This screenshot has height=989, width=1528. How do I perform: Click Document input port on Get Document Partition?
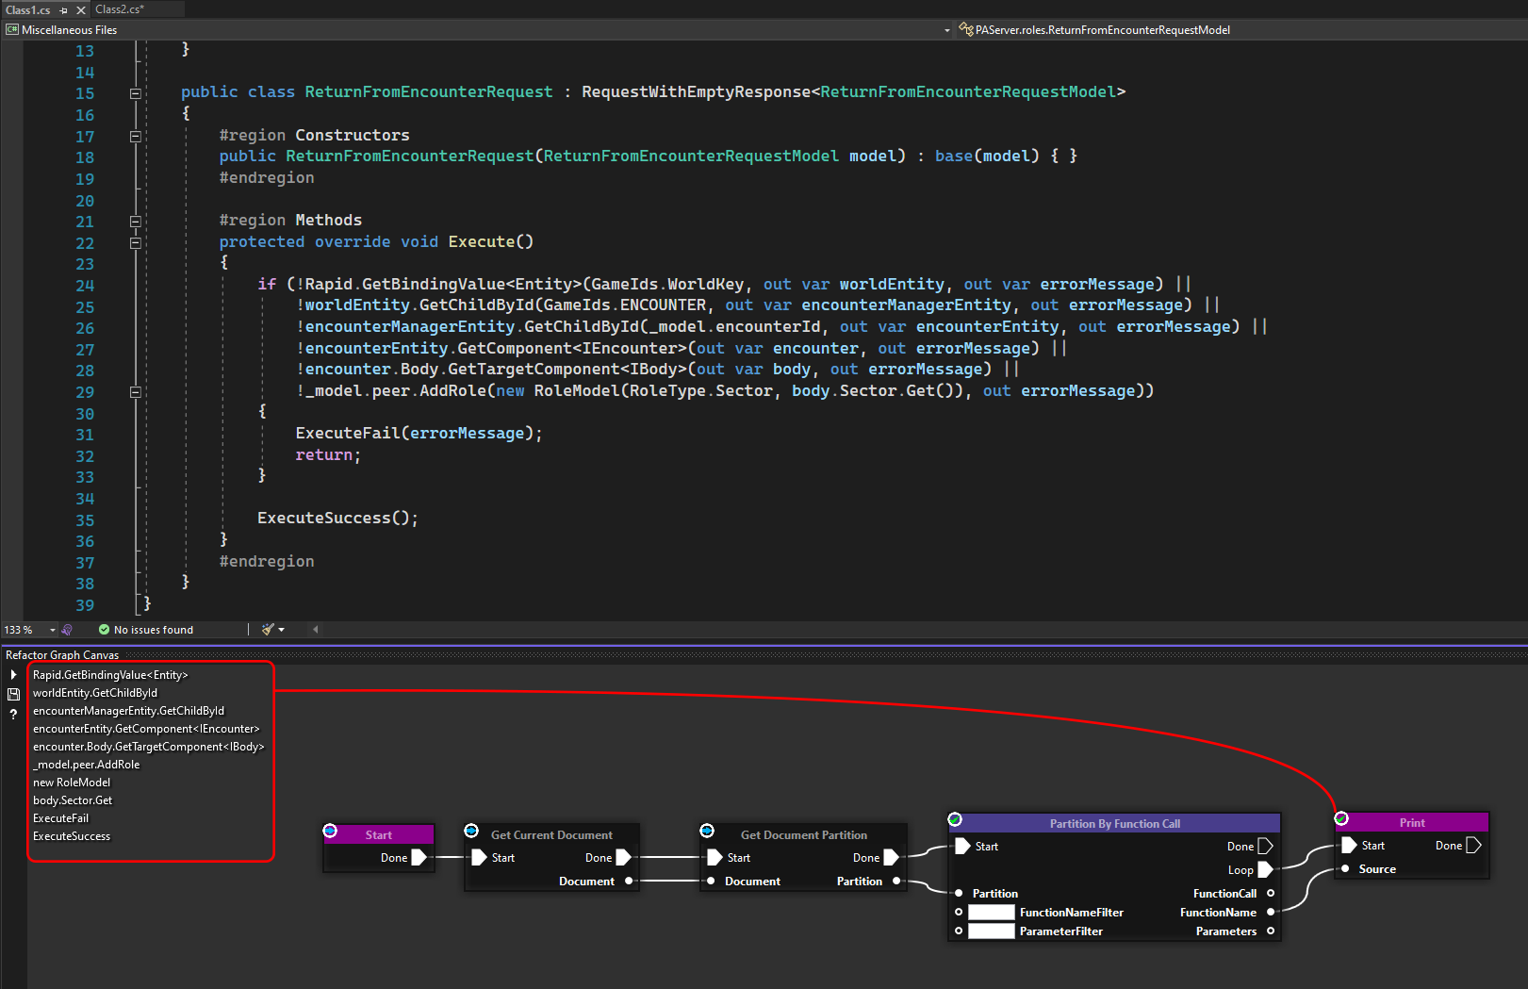tap(711, 882)
